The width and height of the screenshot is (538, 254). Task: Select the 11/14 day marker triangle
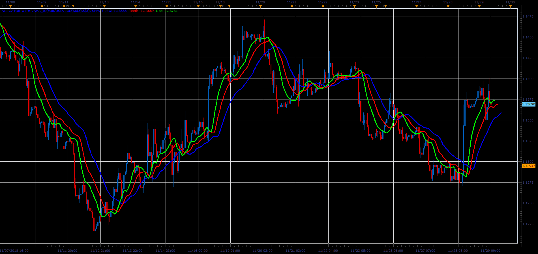(136, 6)
